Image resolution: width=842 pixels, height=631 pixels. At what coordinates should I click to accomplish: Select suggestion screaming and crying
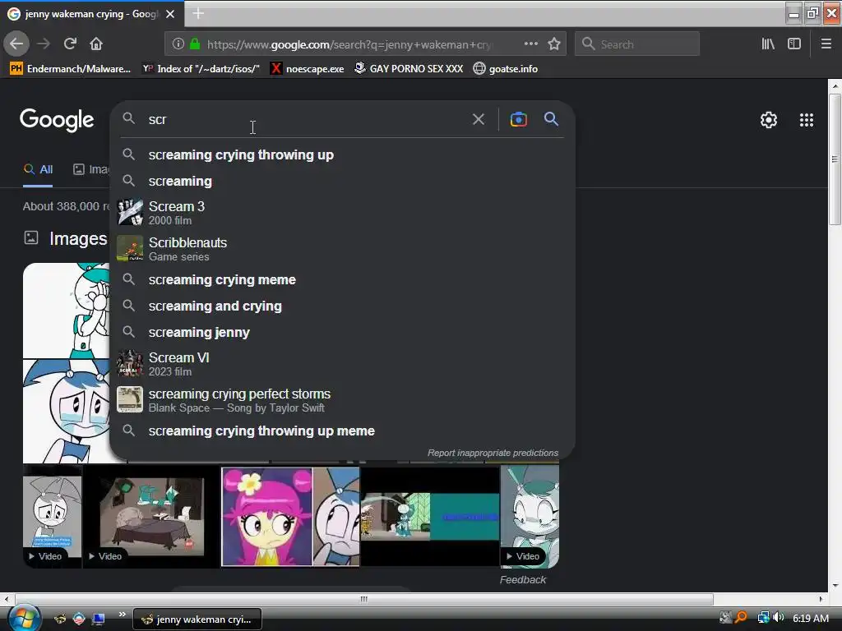pos(342,306)
